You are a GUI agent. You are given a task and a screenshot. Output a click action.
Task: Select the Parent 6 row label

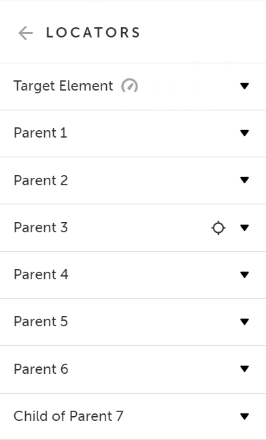pyautogui.click(x=41, y=368)
